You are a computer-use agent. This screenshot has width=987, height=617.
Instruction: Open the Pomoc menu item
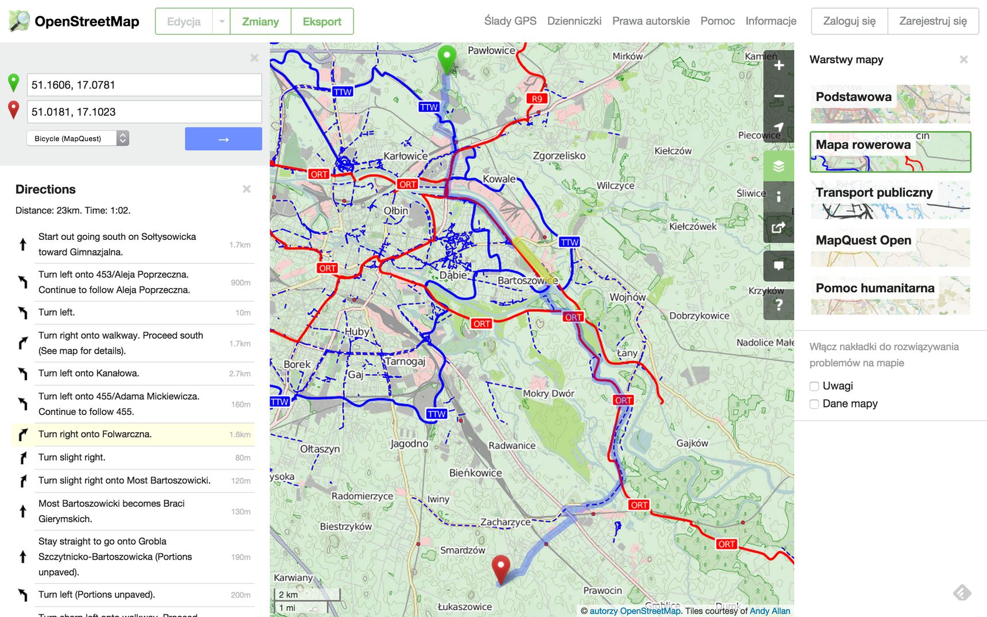pyautogui.click(x=717, y=21)
